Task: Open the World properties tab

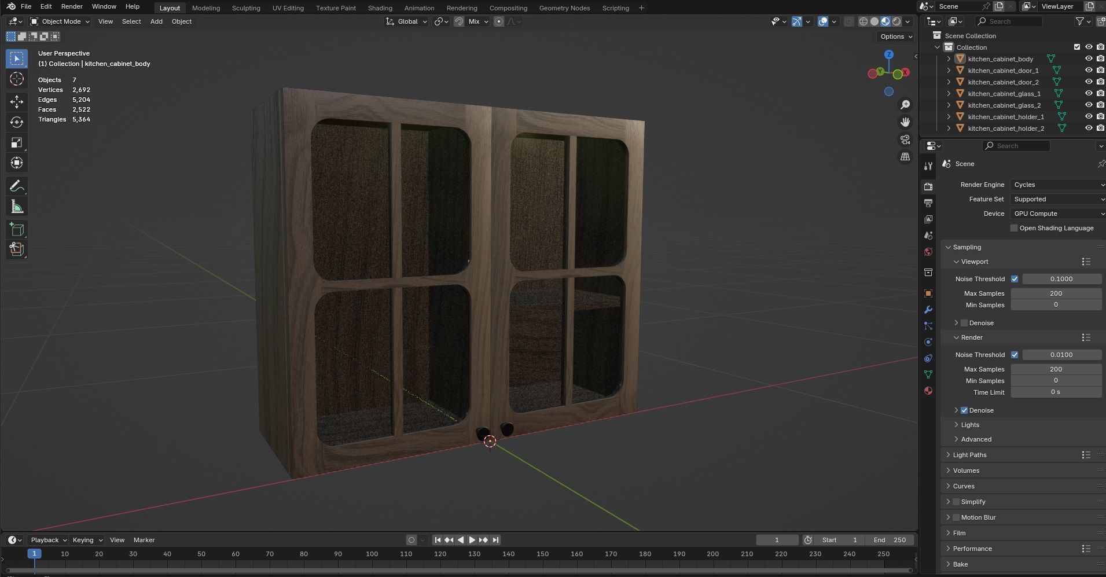Action: [928, 252]
